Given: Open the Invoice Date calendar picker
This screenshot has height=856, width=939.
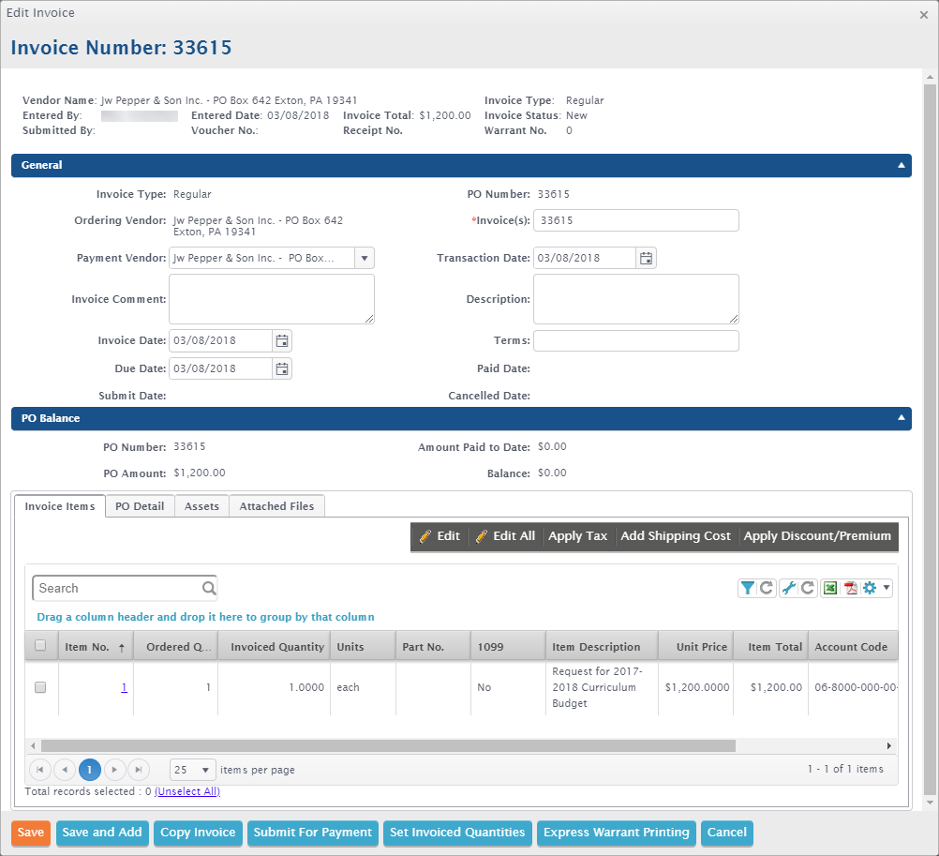Looking at the screenshot, I should tap(282, 341).
